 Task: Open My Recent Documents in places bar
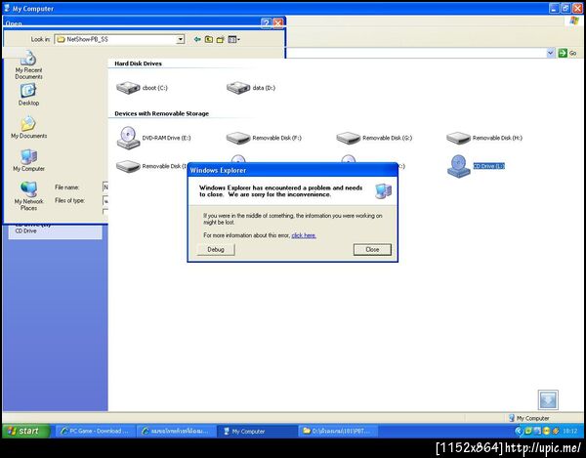click(x=28, y=66)
